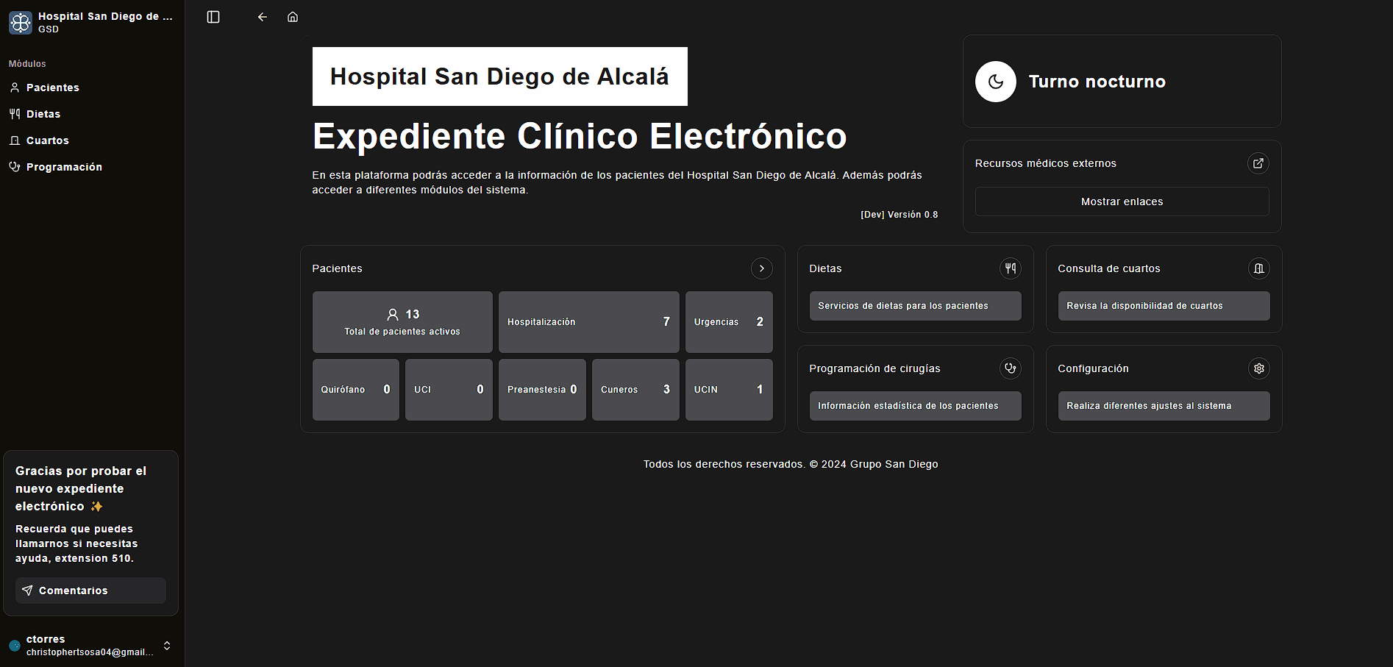Click the [Dev] Versión 0.8 text
This screenshot has width=1393, height=667.
(899, 215)
